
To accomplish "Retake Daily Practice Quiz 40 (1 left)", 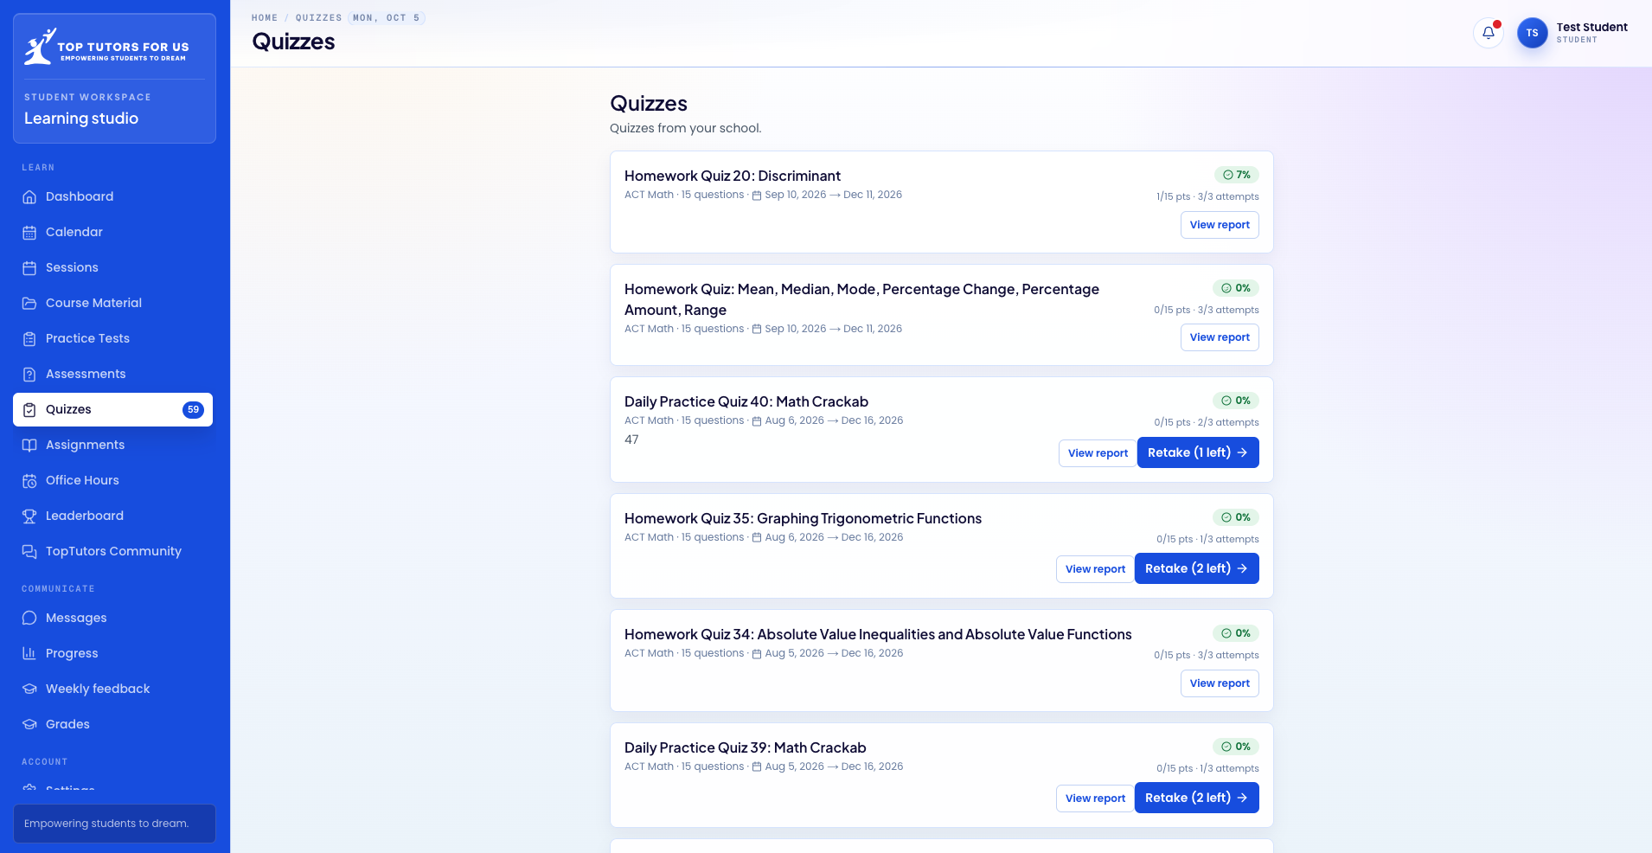I will point(1198,452).
